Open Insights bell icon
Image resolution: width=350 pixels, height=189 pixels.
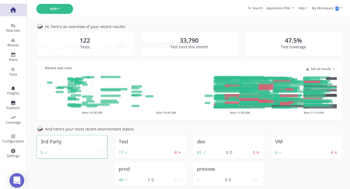[13, 88]
